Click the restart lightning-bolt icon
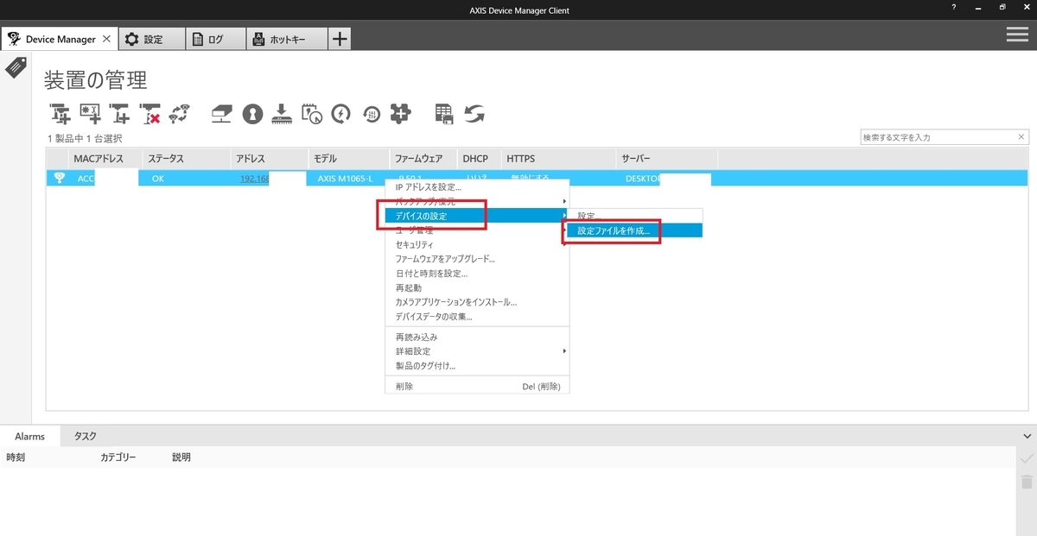This screenshot has height=536, width=1037. pyautogui.click(x=341, y=113)
